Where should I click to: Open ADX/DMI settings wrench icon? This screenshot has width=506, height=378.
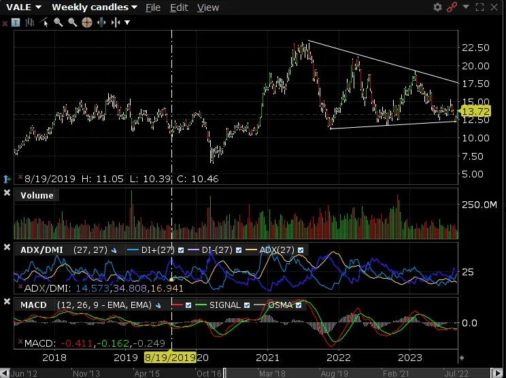point(114,250)
